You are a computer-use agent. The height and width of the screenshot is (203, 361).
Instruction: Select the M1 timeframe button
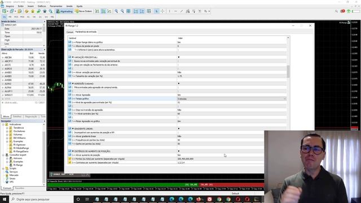(x=4, y=17)
